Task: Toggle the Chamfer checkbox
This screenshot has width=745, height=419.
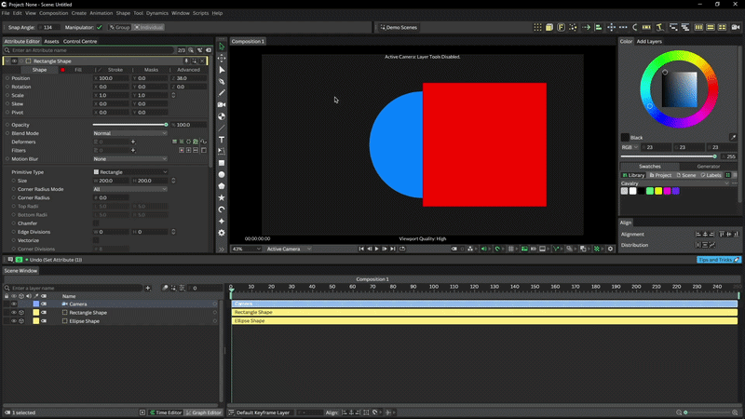Action: pos(96,223)
